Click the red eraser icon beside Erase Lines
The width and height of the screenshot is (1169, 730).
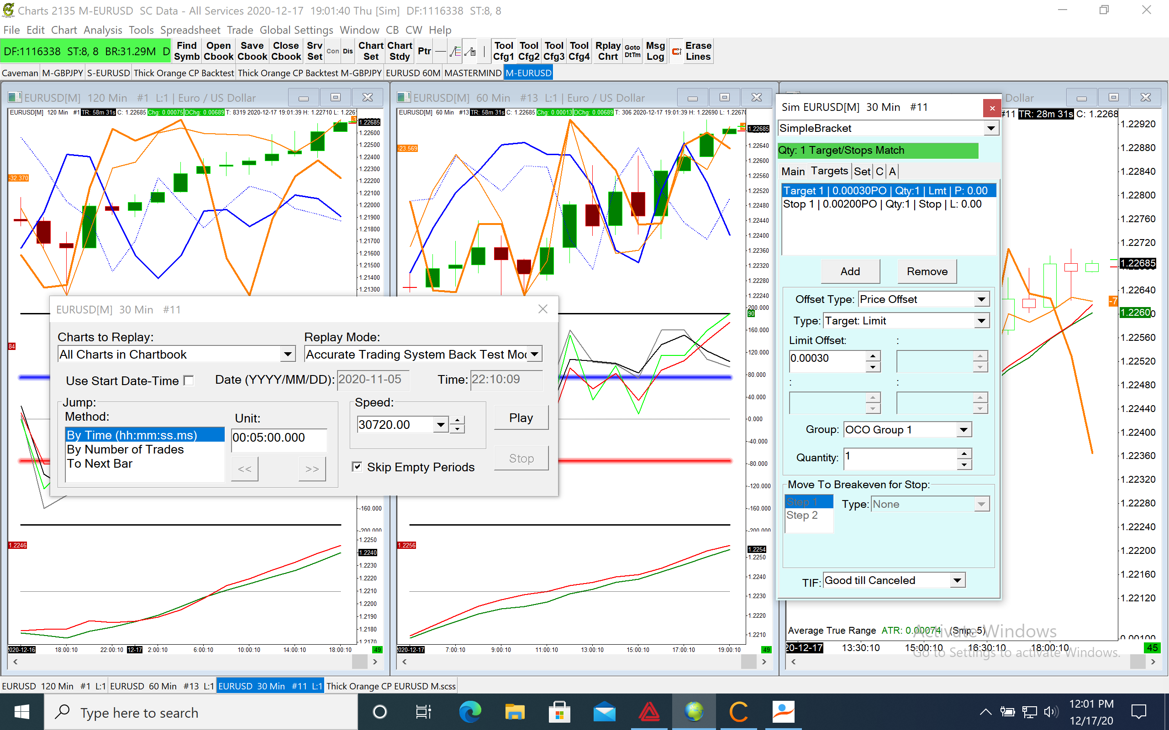pos(677,51)
